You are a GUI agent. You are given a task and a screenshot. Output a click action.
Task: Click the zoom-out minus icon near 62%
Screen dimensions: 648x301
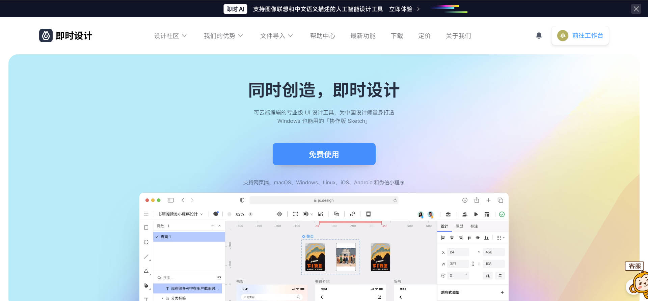coord(230,214)
